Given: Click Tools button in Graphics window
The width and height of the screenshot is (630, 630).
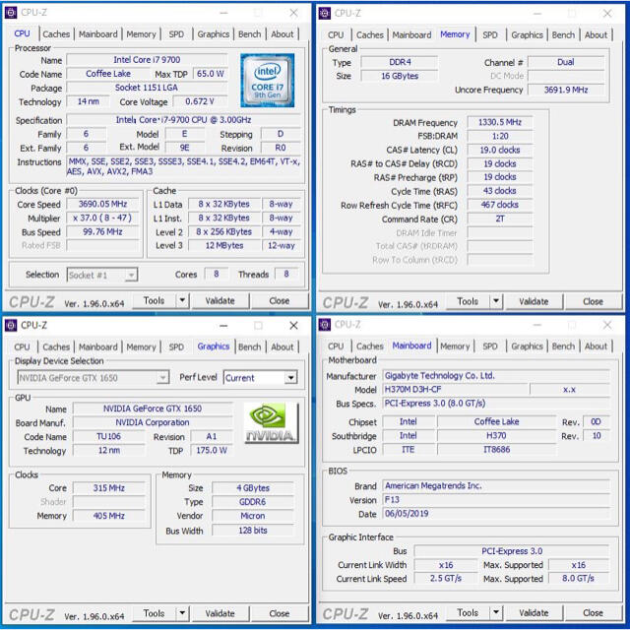Looking at the screenshot, I should pyautogui.click(x=155, y=613).
